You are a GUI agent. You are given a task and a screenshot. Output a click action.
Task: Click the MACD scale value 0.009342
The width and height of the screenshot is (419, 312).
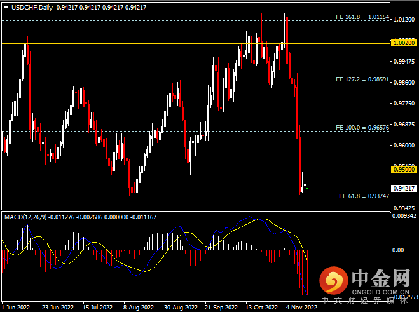pos(404,216)
